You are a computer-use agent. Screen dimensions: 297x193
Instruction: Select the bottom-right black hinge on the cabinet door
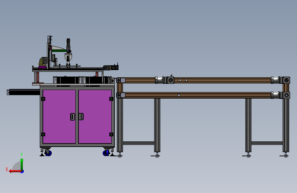pos(111,135)
